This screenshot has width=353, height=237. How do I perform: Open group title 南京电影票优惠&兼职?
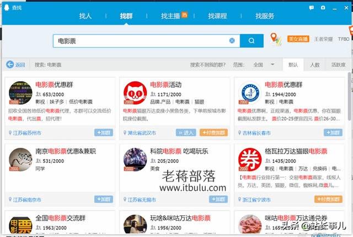(x=66, y=151)
